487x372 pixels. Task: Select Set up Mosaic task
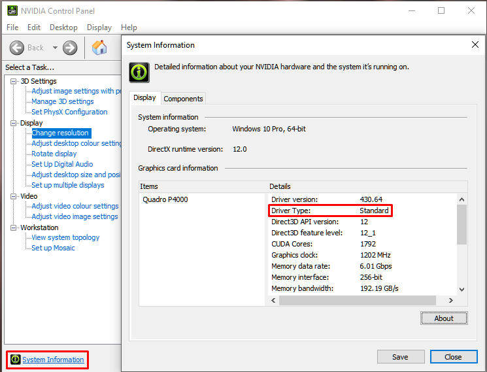tap(53, 248)
